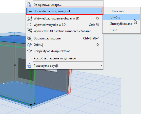
Task: Click the ostatnie zaznaczenie/obszar 3D icon
Action: point(29,31)
